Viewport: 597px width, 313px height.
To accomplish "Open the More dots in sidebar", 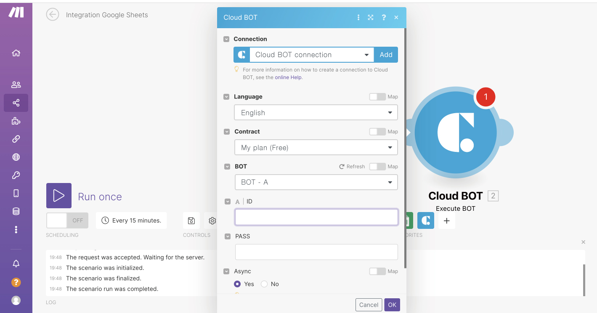I will tap(16, 229).
